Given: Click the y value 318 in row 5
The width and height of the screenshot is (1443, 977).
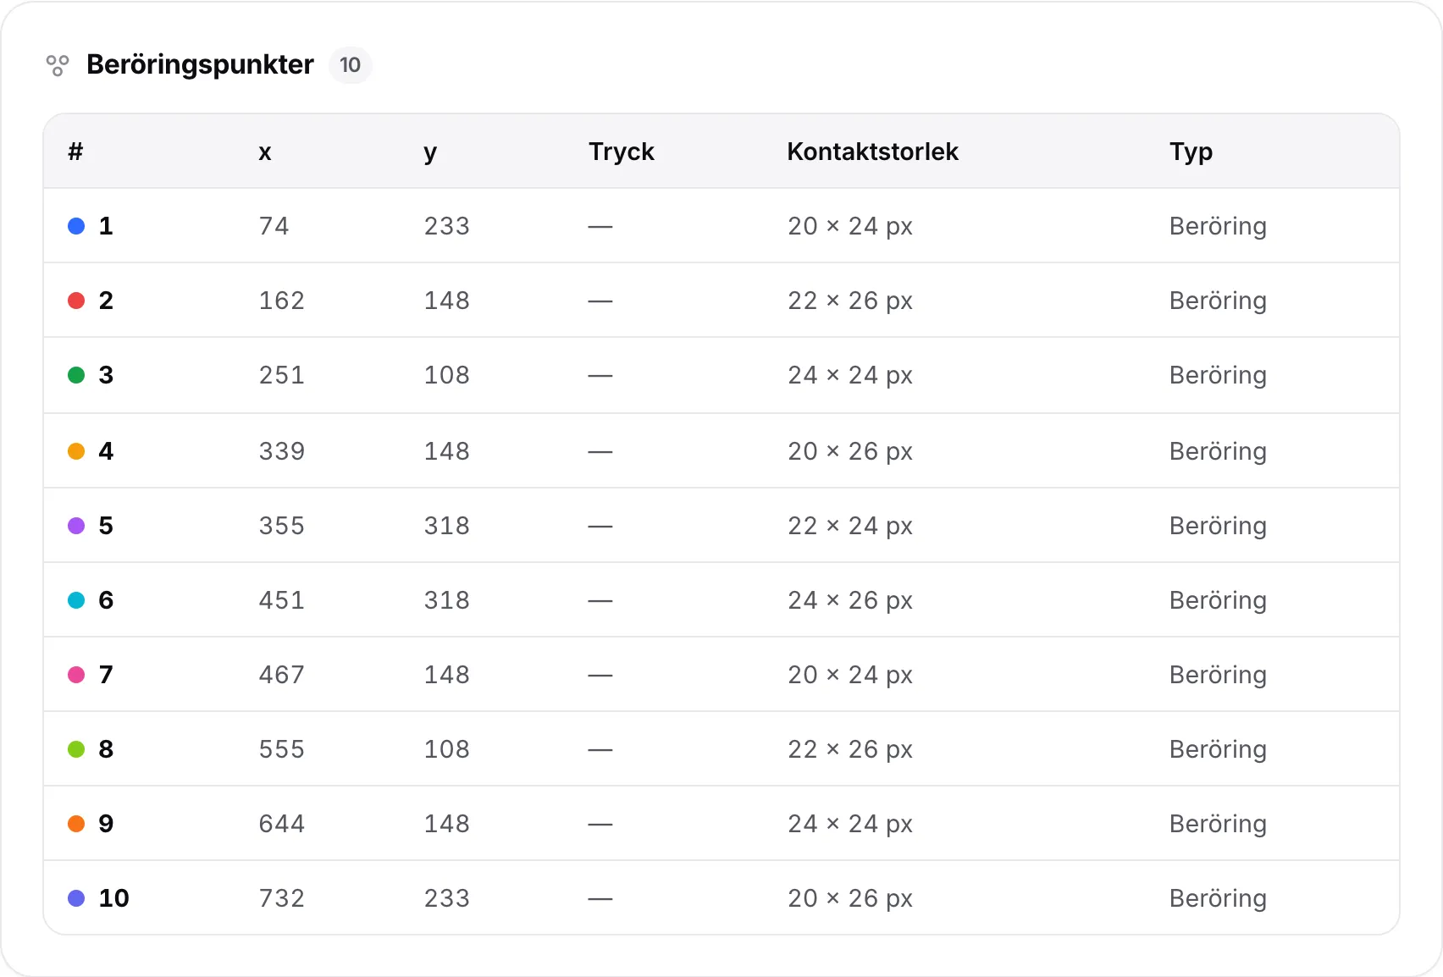Looking at the screenshot, I should pyautogui.click(x=447, y=526).
